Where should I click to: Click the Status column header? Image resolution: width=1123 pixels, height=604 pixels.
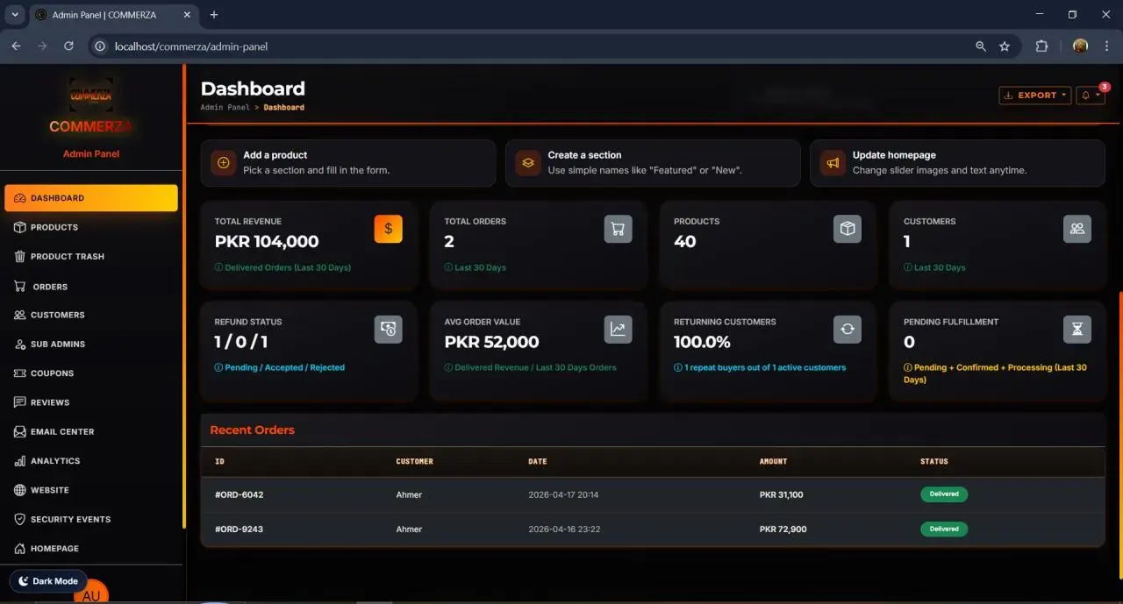click(934, 461)
